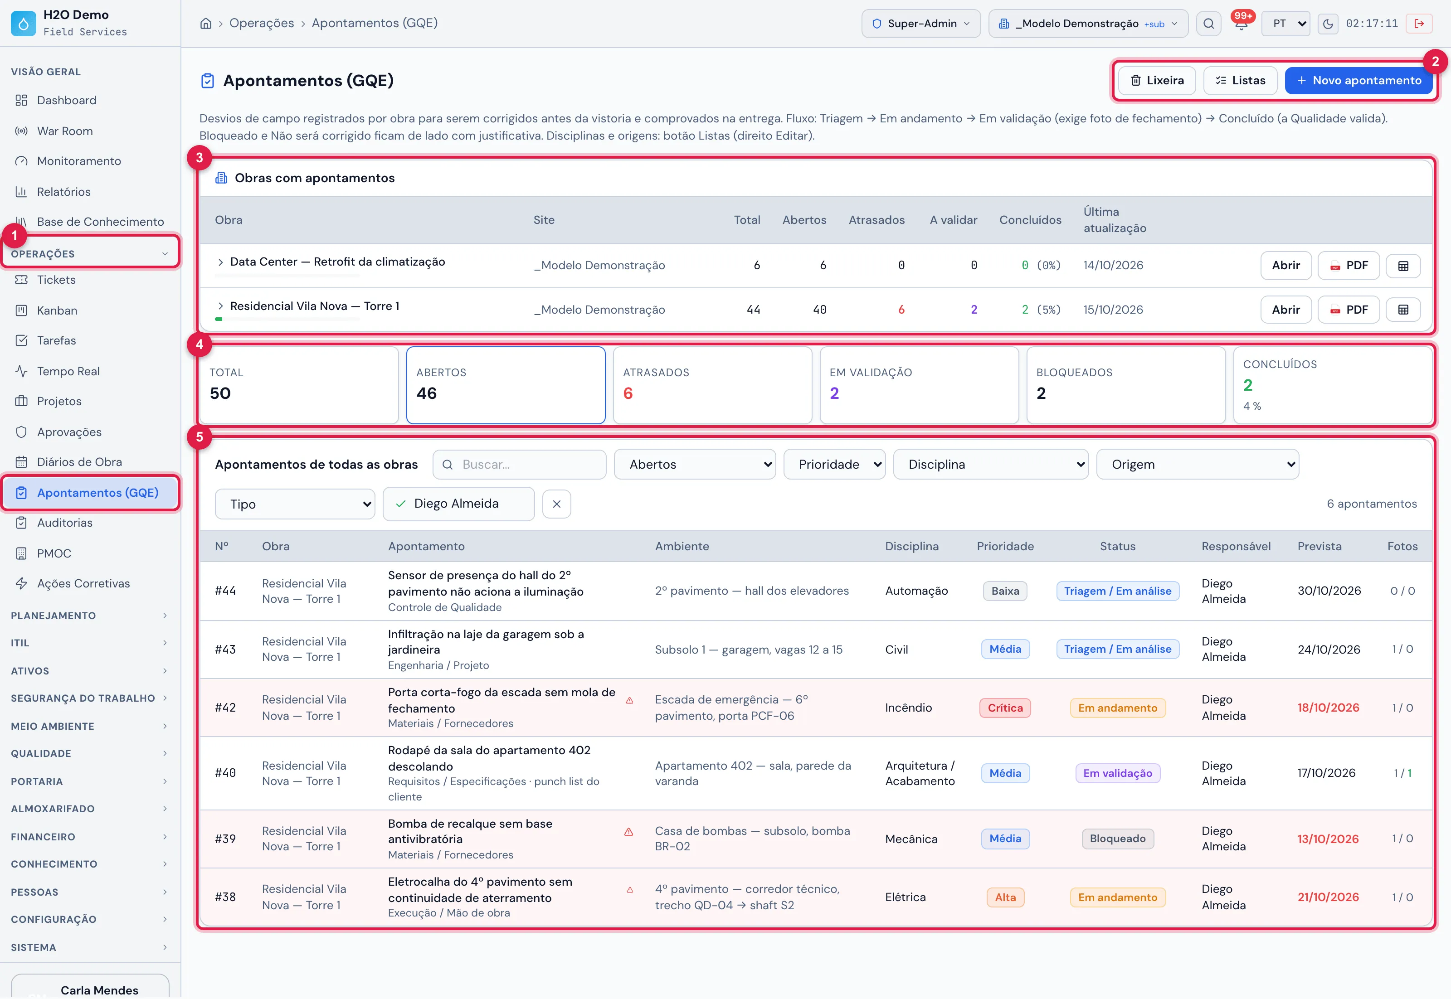Click Novo apontamento button

[x=1358, y=81]
